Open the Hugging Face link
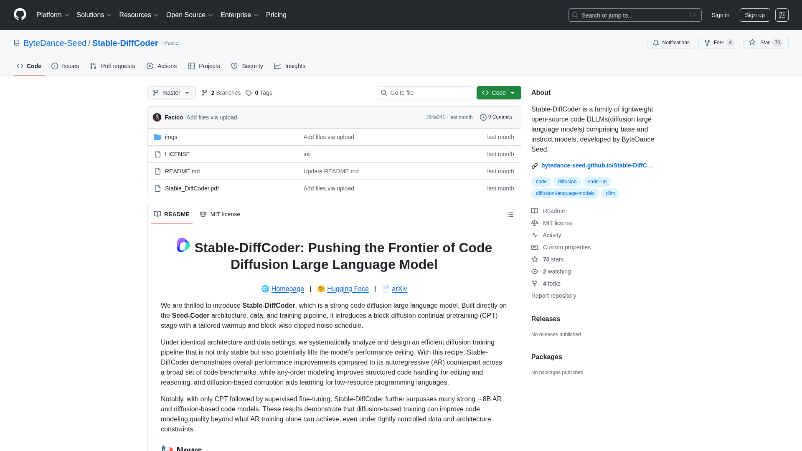This screenshot has width=802, height=451. pos(348,289)
